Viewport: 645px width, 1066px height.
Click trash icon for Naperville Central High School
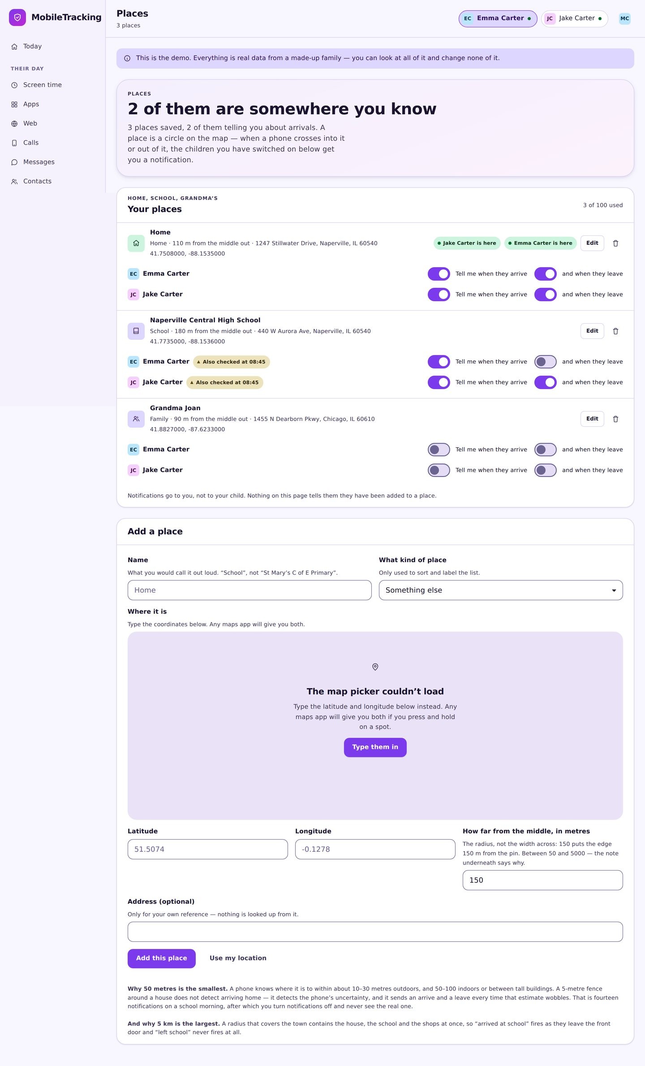point(615,331)
